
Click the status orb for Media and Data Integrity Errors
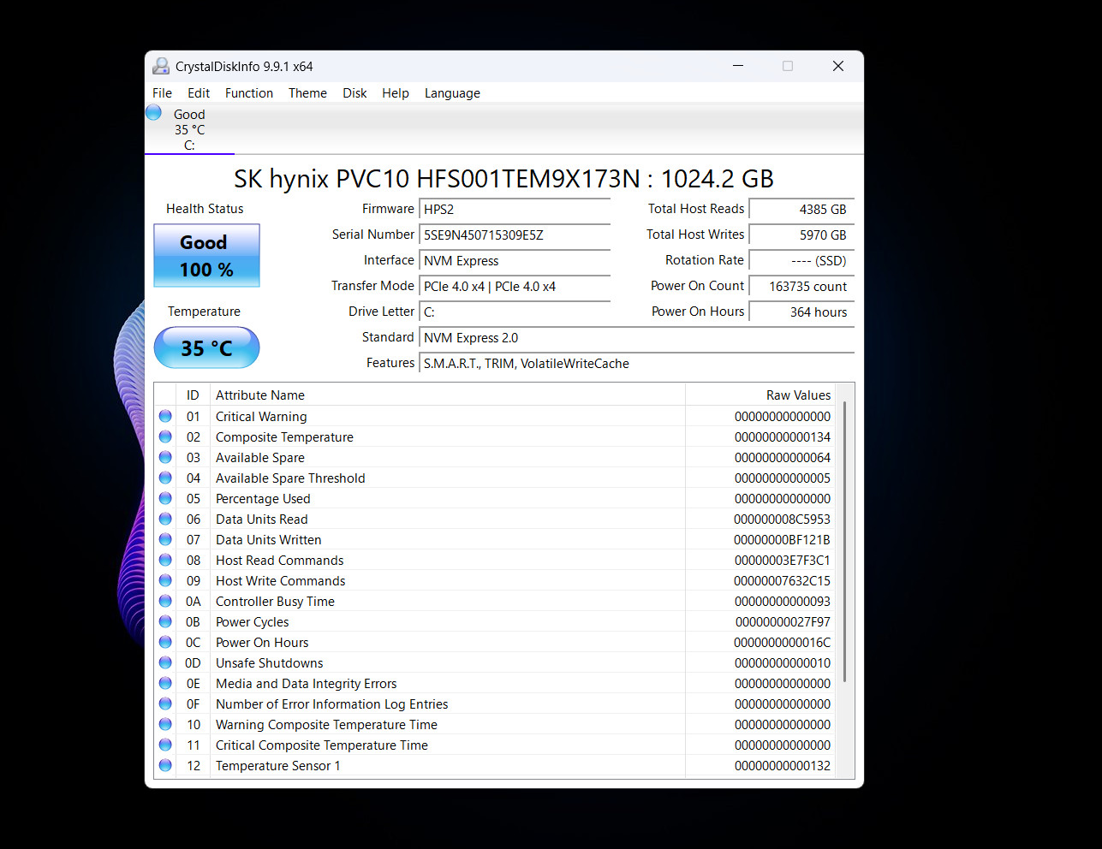click(x=165, y=683)
